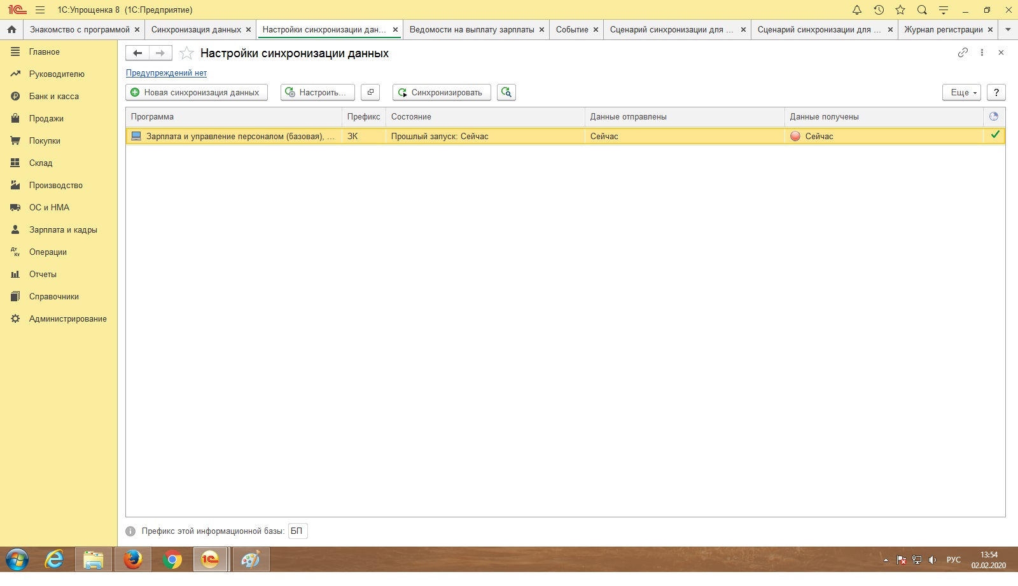Go back with the left arrow button
1018x586 pixels.
tap(137, 53)
